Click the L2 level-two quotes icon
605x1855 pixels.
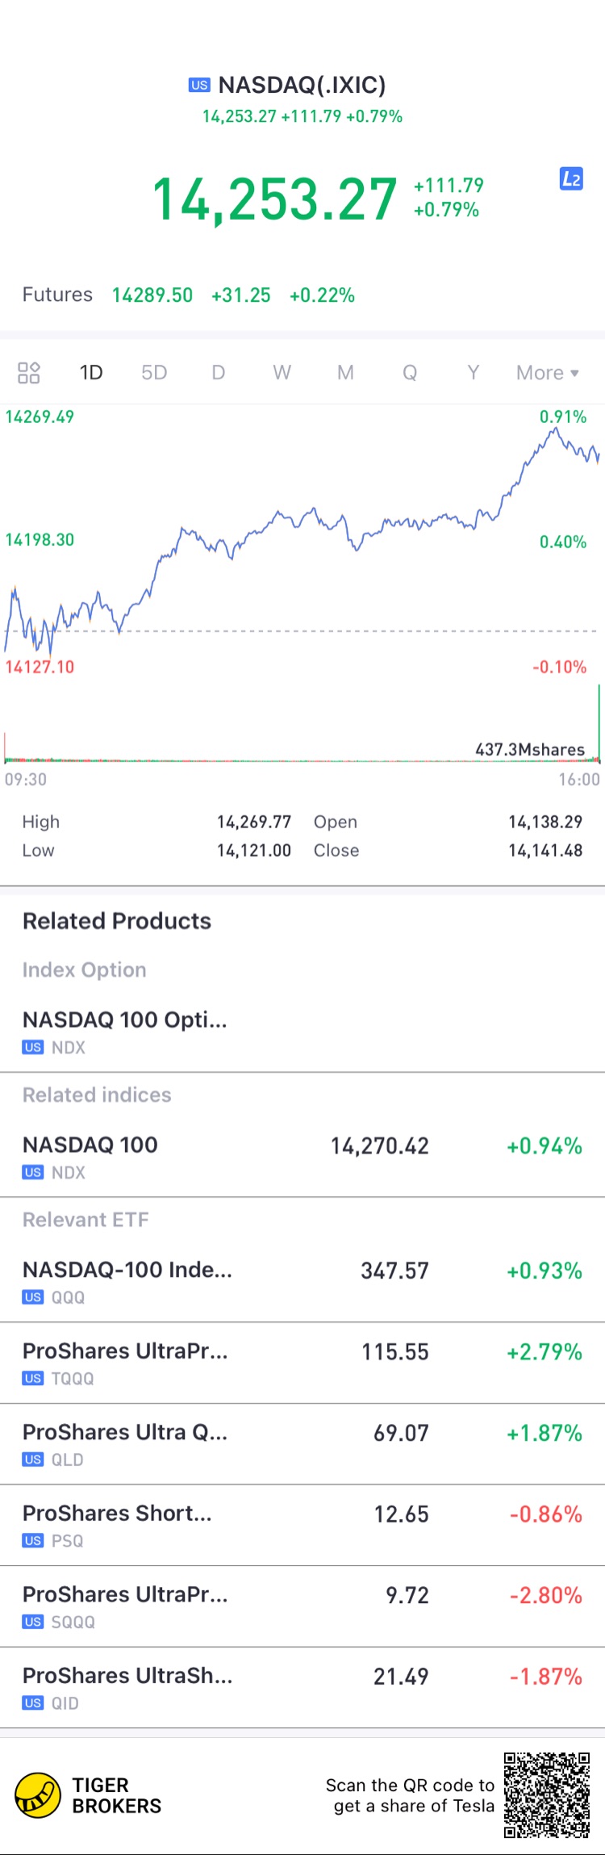point(571,179)
